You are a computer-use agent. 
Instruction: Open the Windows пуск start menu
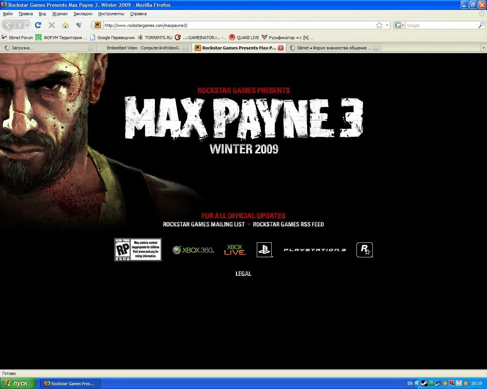pos(18,383)
